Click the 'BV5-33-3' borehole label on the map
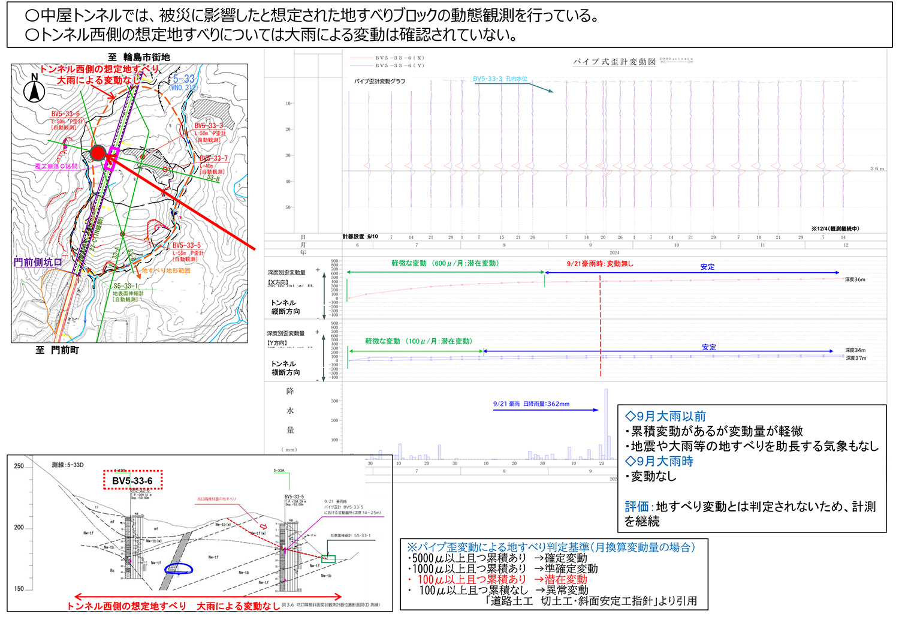 click(x=209, y=126)
